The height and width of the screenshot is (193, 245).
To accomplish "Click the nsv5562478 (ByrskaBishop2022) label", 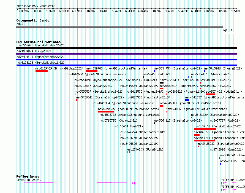I will click(x=40, y=45).
